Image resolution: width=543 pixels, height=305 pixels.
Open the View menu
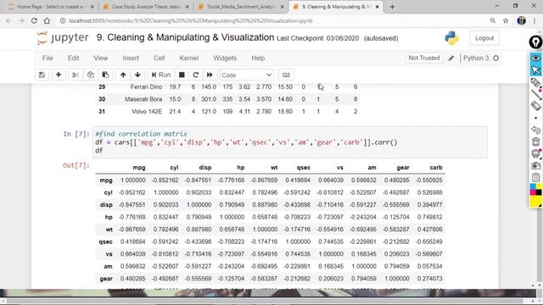click(101, 58)
